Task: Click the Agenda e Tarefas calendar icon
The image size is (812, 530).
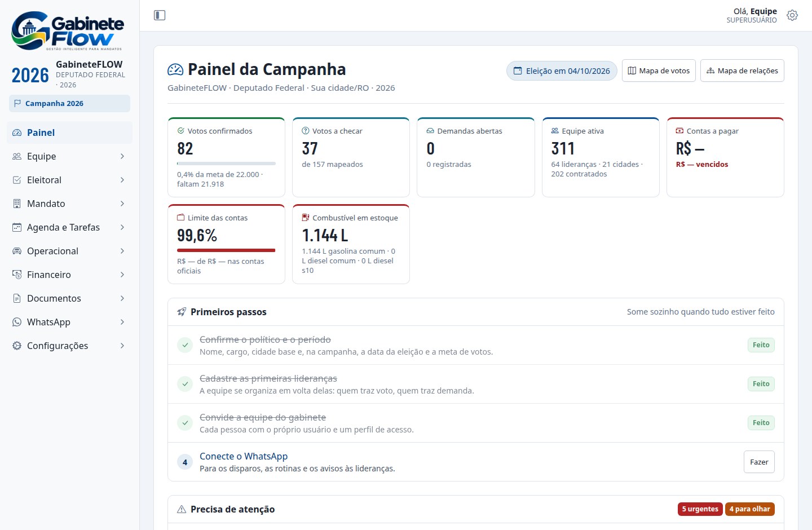Action: pyautogui.click(x=17, y=227)
